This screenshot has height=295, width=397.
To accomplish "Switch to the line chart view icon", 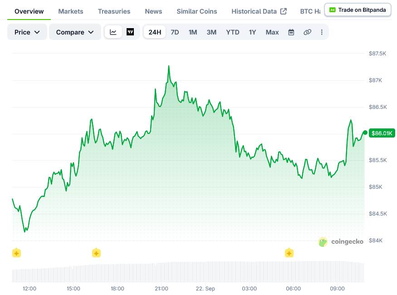I will tap(113, 32).
